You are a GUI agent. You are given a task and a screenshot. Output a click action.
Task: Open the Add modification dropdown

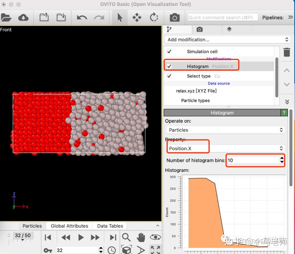228,40
